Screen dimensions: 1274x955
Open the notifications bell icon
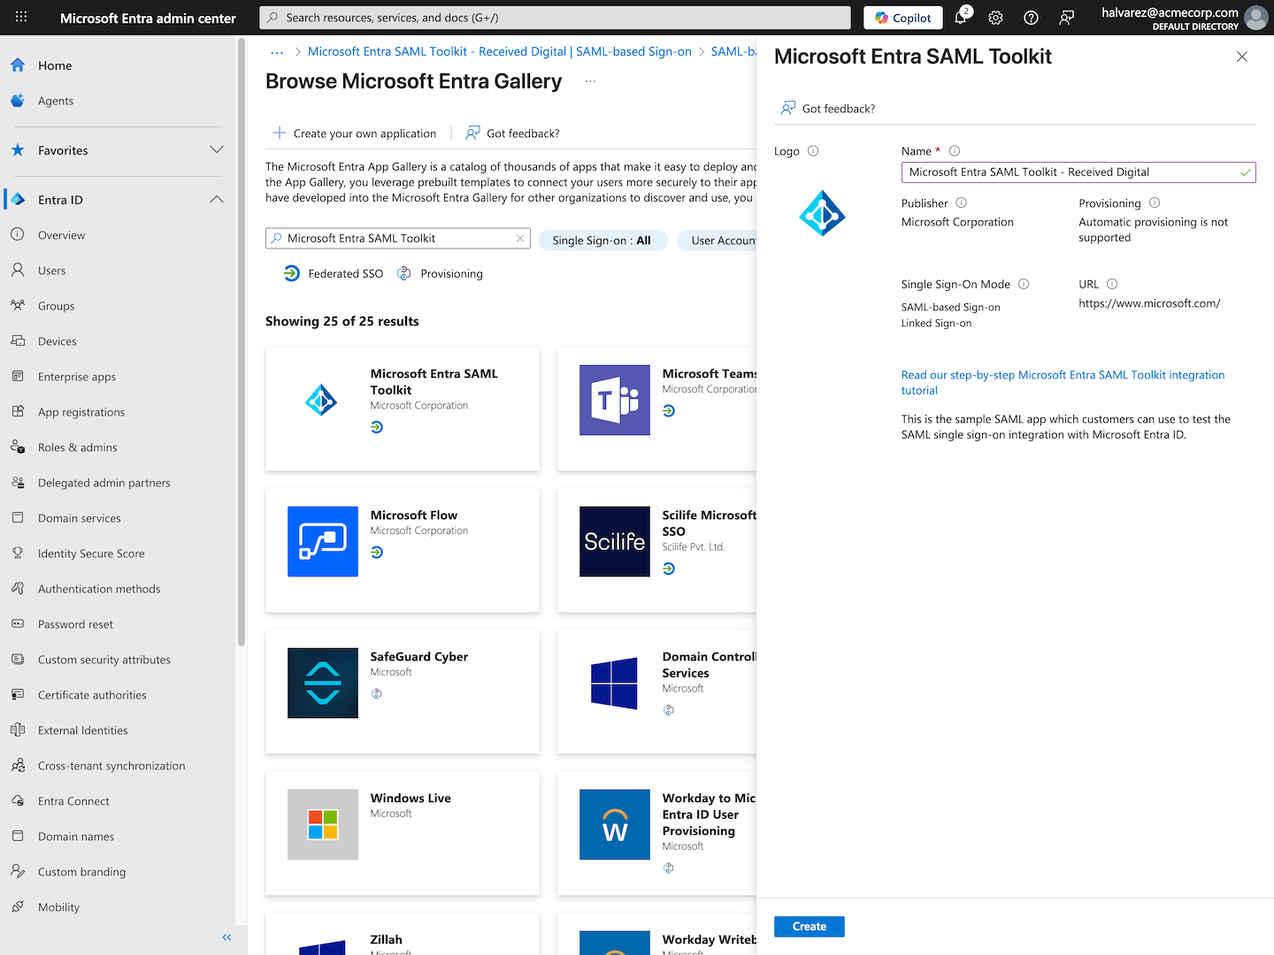(x=961, y=18)
